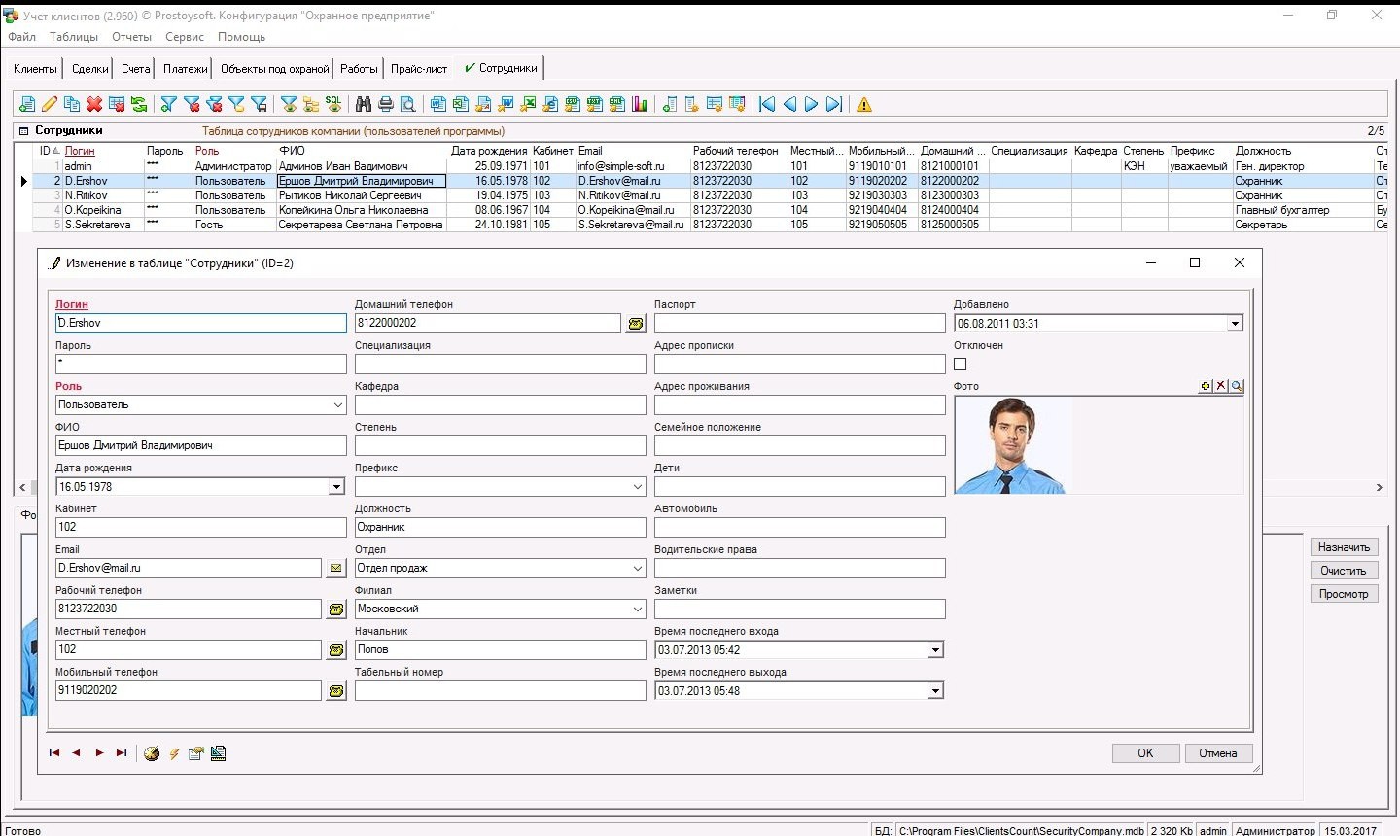This screenshot has width=1400, height=836.
Task: Collapse the Сотрудники table panel header
Action: point(24,131)
